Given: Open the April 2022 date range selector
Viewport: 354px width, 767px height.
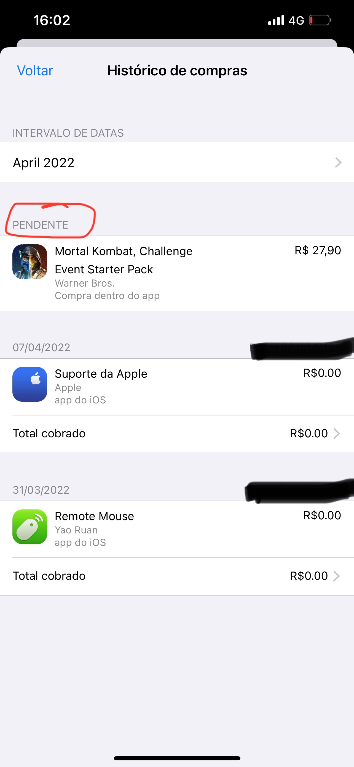Looking at the screenshot, I should coord(177,163).
